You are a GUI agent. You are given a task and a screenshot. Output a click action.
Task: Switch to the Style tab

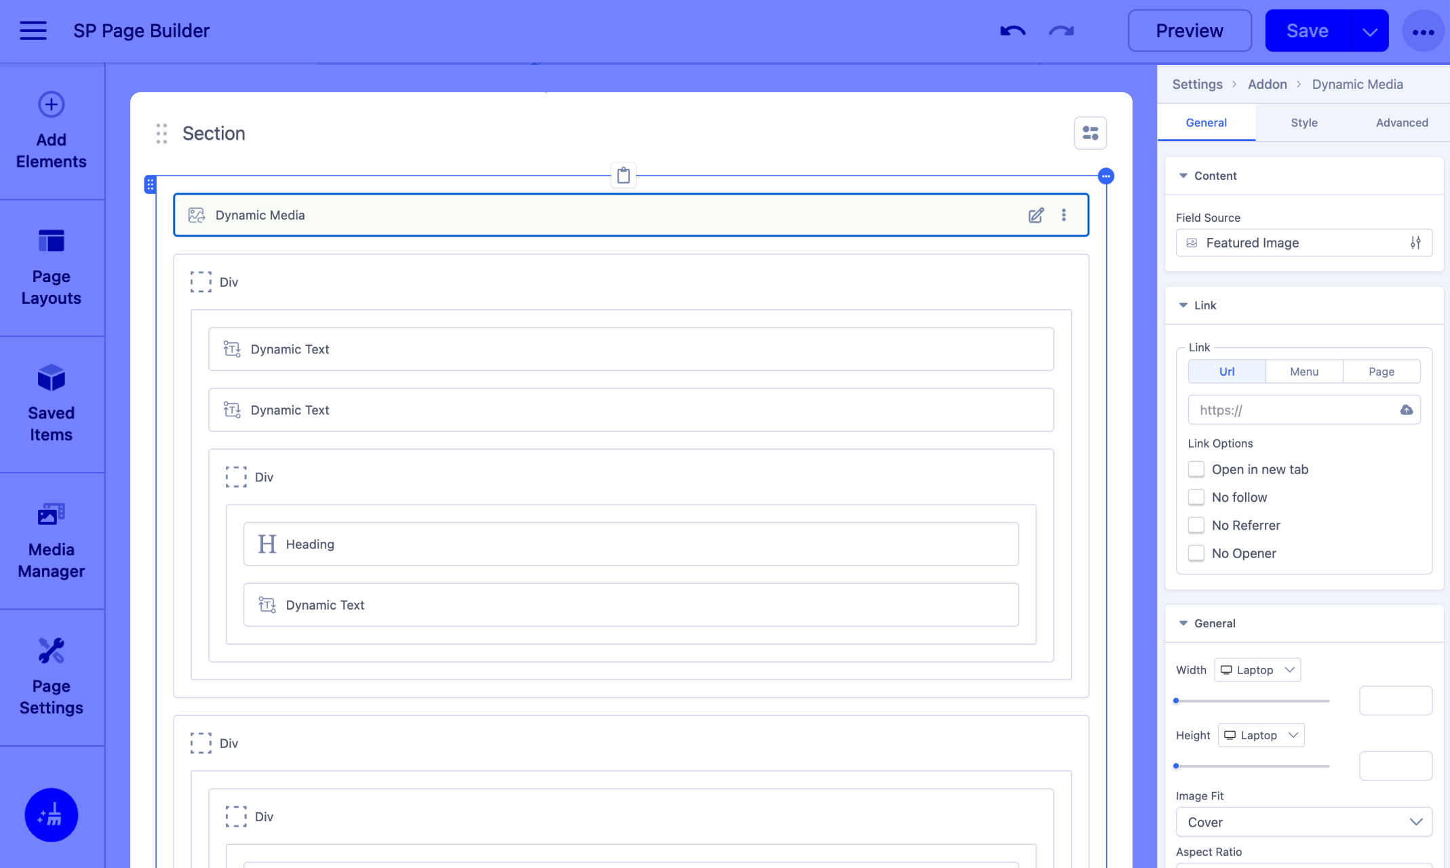point(1304,123)
